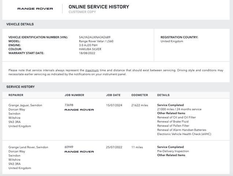The image size is (233, 176).
Task: Select model value Range Rover Velar / L560
Action: [x=96, y=41]
